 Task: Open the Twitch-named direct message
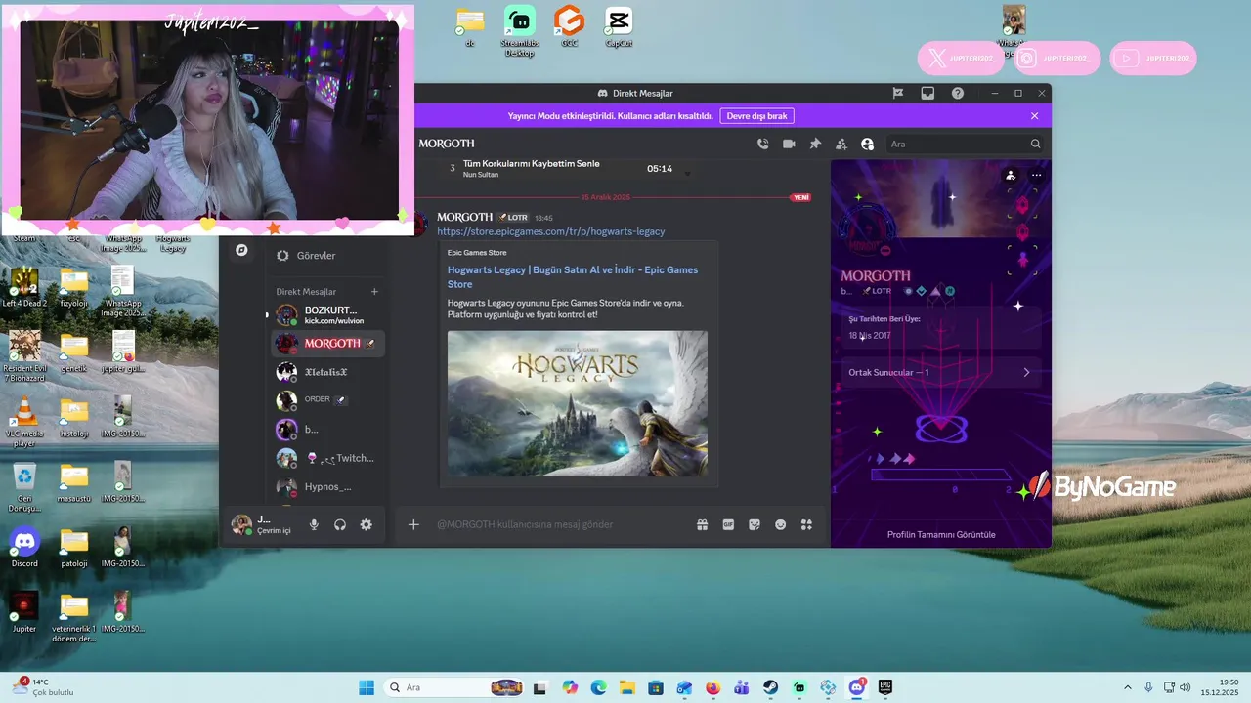tap(327, 458)
